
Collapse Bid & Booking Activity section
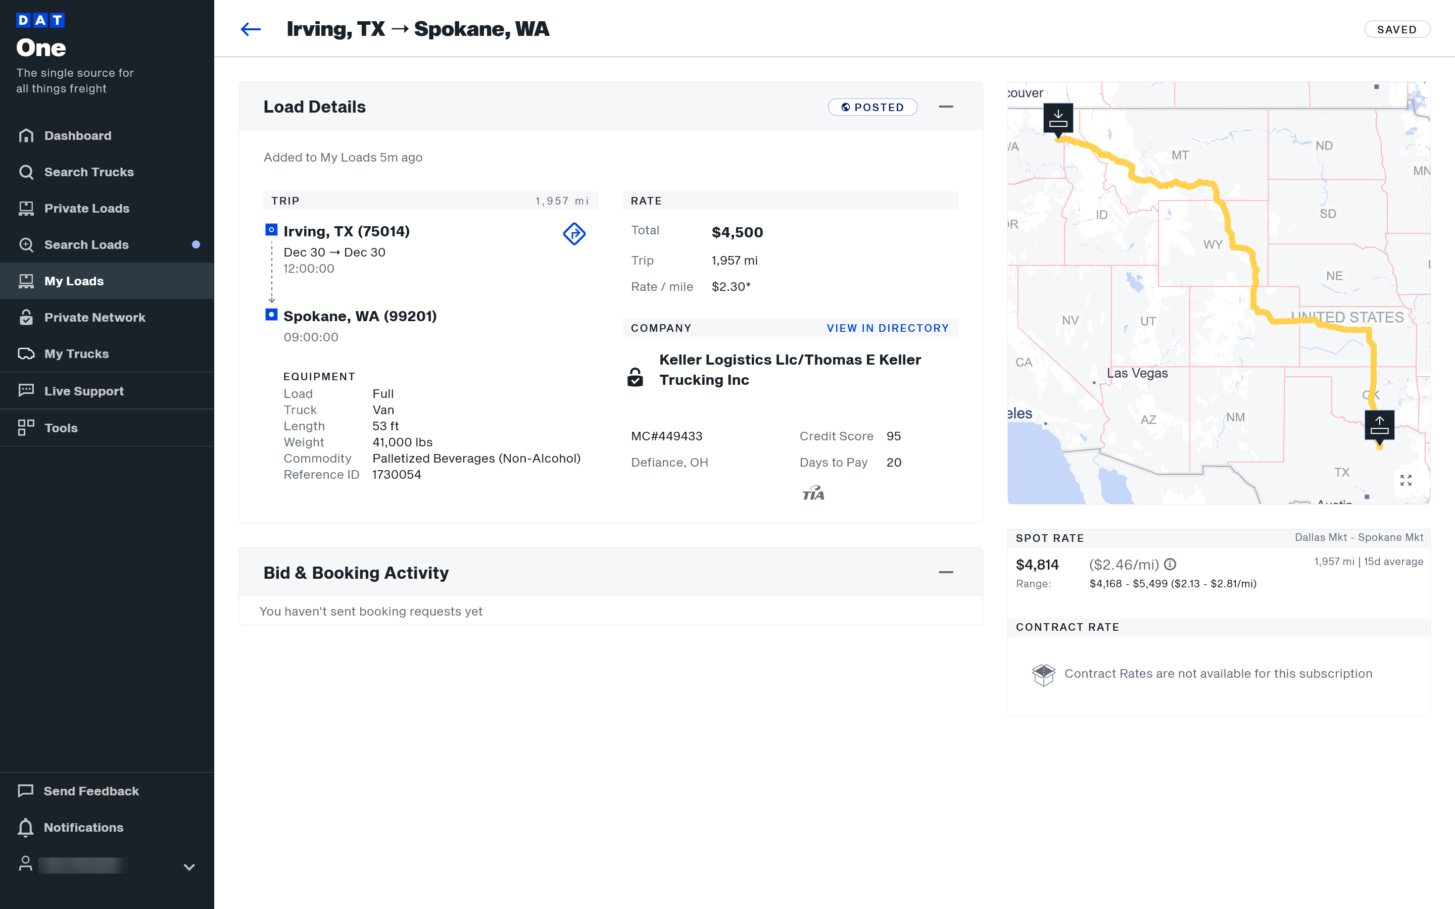click(x=946, y=572)
